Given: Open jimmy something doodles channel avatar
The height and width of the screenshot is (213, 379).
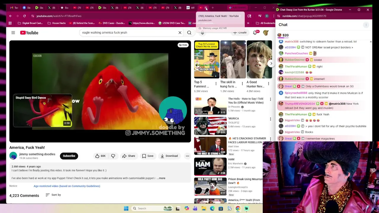Looking at the screenshot, I should pos(13,156).
